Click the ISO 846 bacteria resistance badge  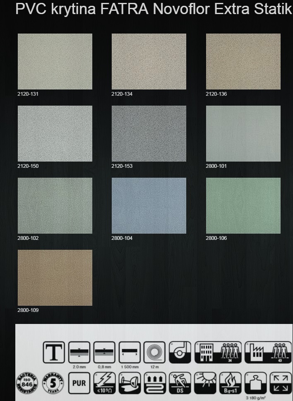coord(27,383)
